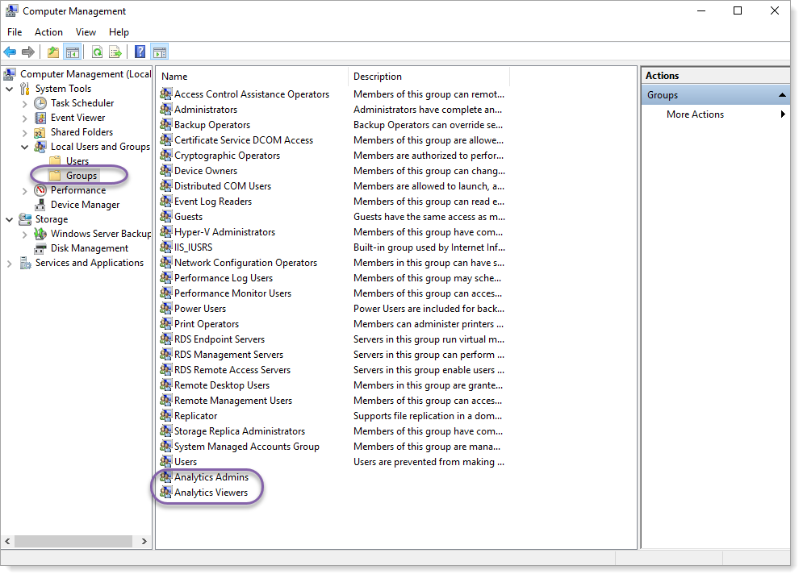Toggle the Show/Hide Action Pane icon
This screenshot has height=578, width=803.
pyautogui.click(x=159, y=52)
